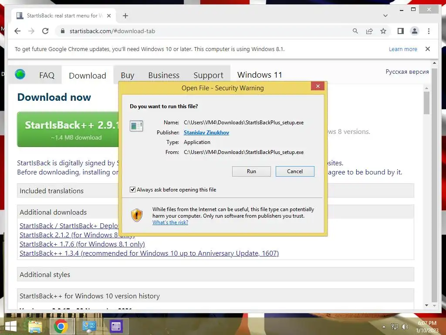This screenshot has width=446, height=335.
Task: Open the Support tab
Action: [208, 75]
